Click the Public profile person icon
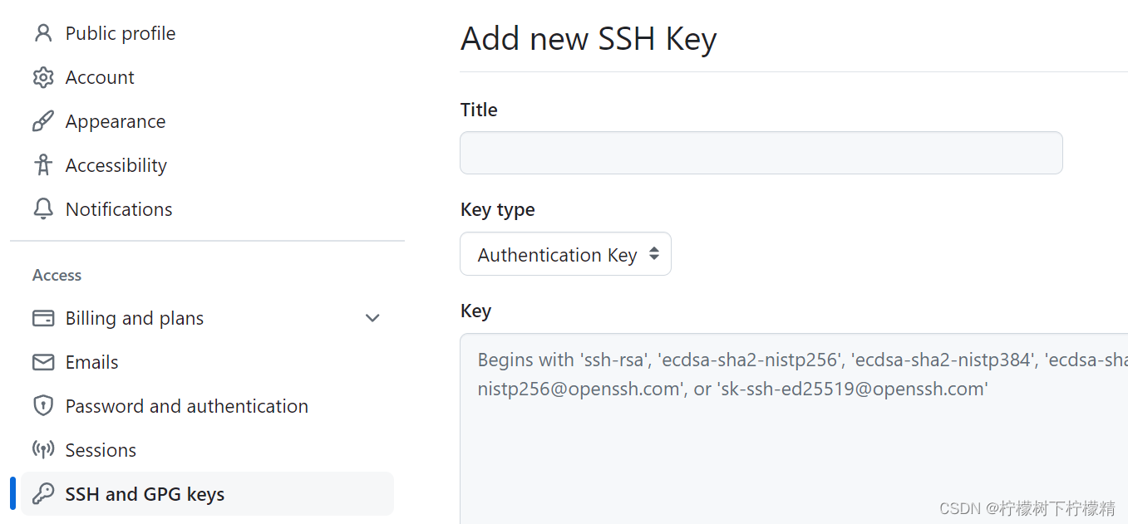1128x524 pixels. pyautogui.click(x=42, y=33)
